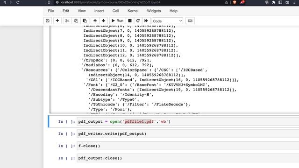Click the '/DescendantFonts' output line

click(162, 90)
